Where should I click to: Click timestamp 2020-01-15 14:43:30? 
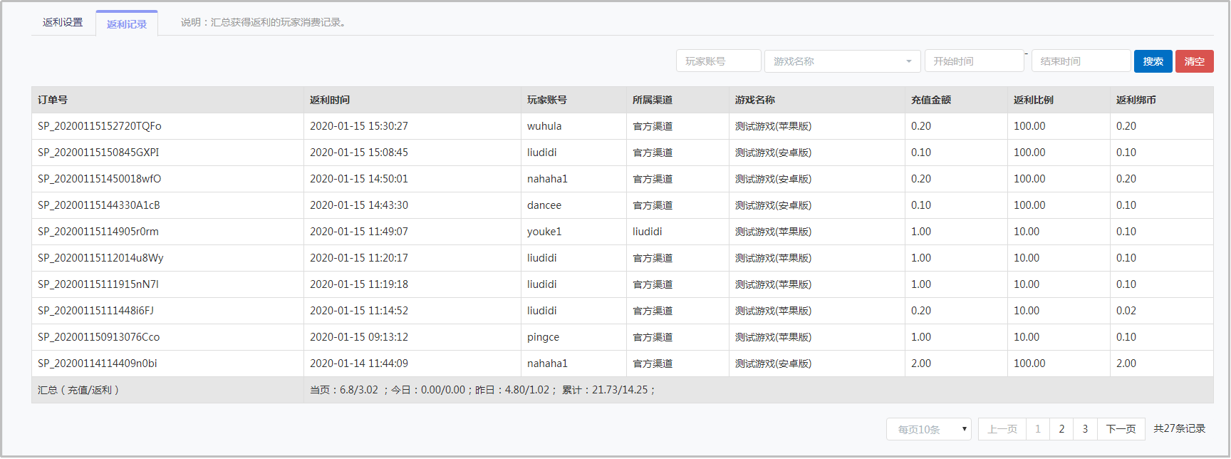[359, 205]
